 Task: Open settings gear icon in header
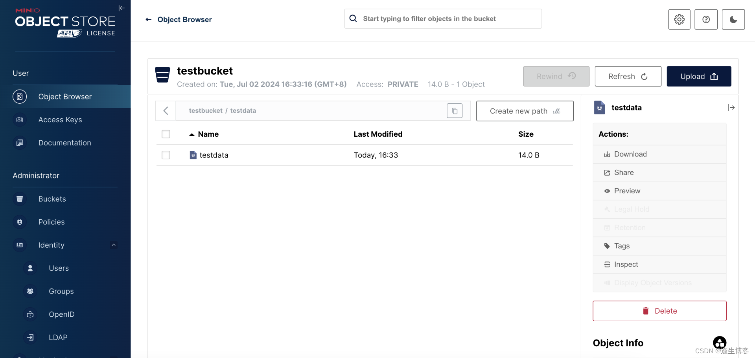(x=679, y=19)
